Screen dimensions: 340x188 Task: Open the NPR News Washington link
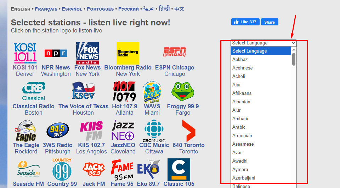pos(56,71)
